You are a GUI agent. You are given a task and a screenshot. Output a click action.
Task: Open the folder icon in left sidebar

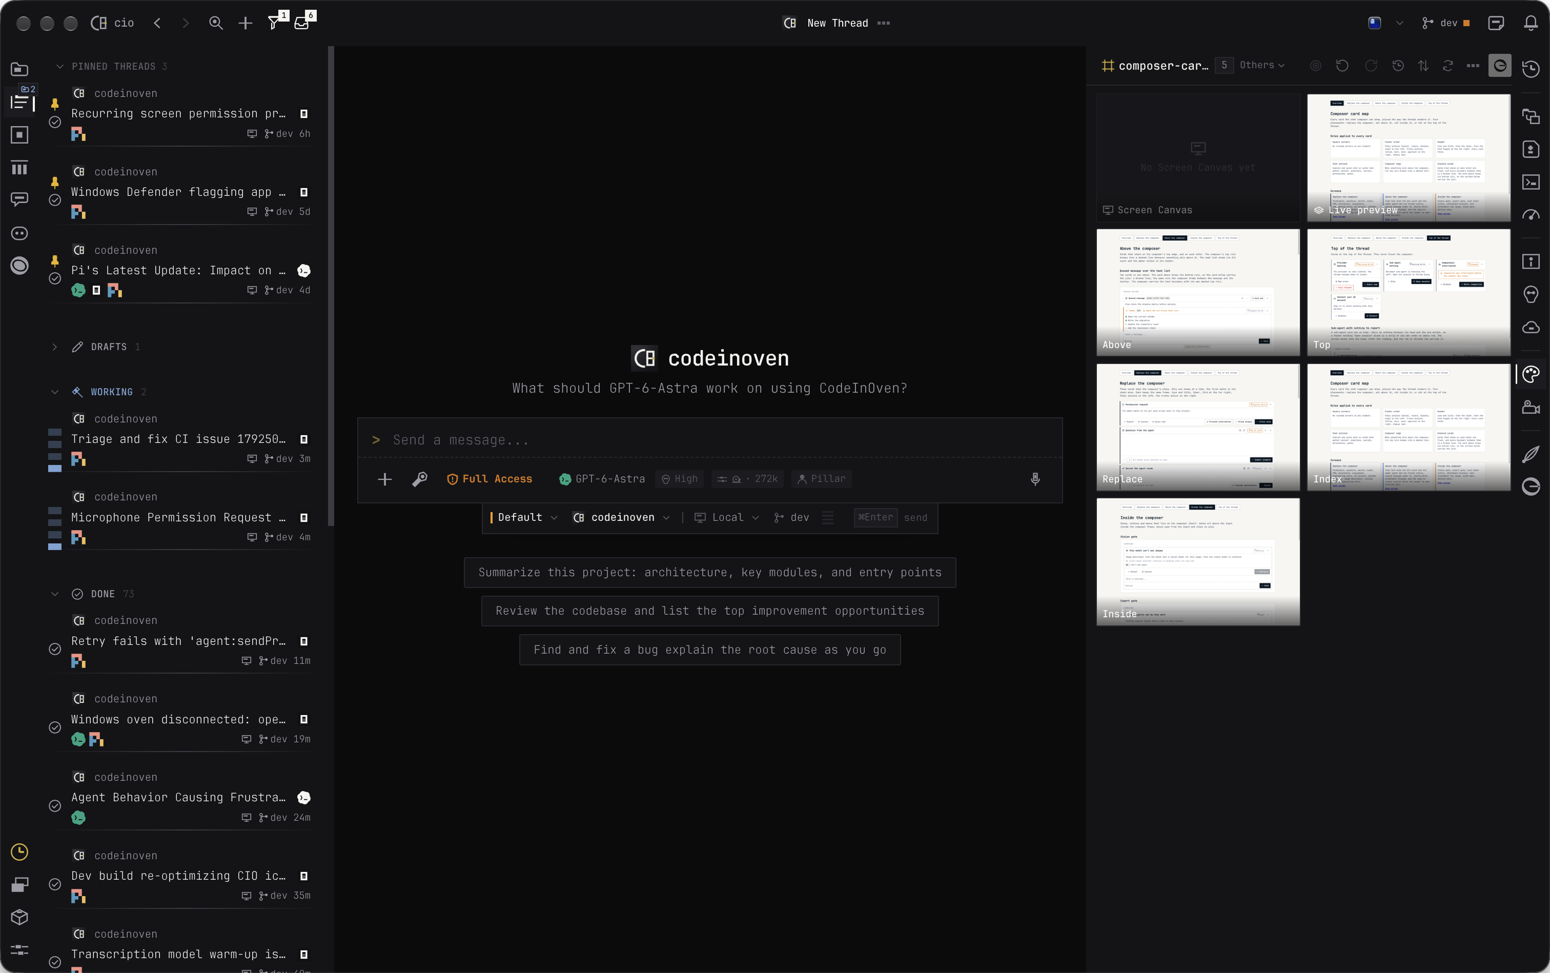click(20, 69)
